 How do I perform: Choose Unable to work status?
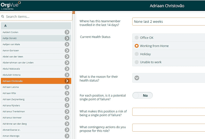pyautogui.click(x=137, y=62)
